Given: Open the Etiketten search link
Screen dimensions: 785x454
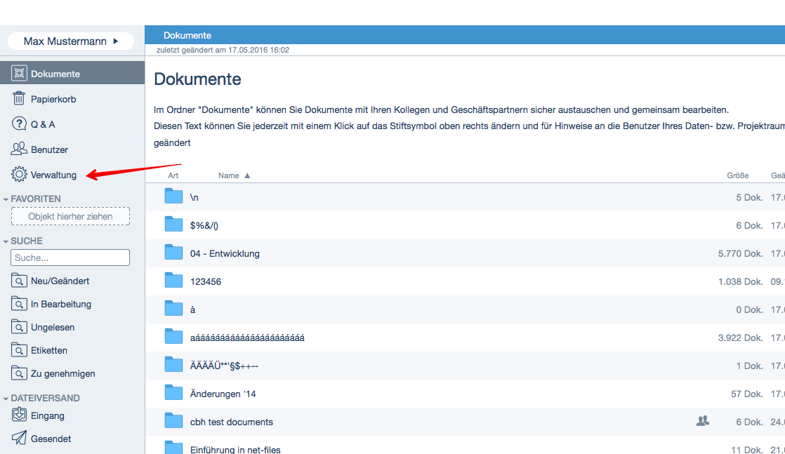Looking at the screenshot, I should click(49, 350).
